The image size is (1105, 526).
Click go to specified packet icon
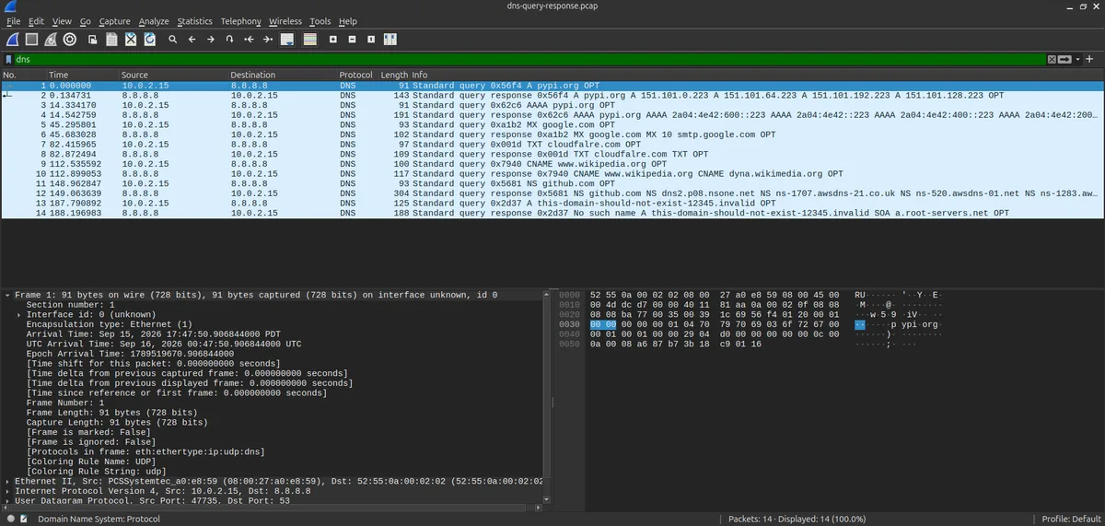(x=229, y=40)
